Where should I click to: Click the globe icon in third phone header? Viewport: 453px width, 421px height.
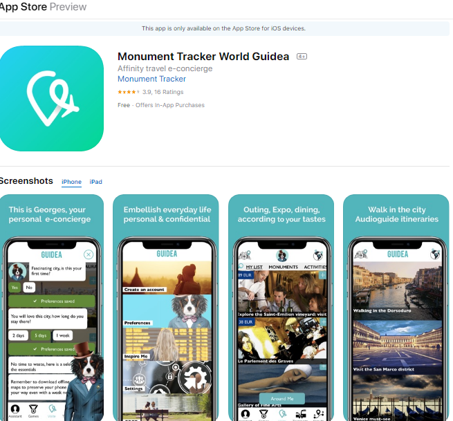click(318, 255)
